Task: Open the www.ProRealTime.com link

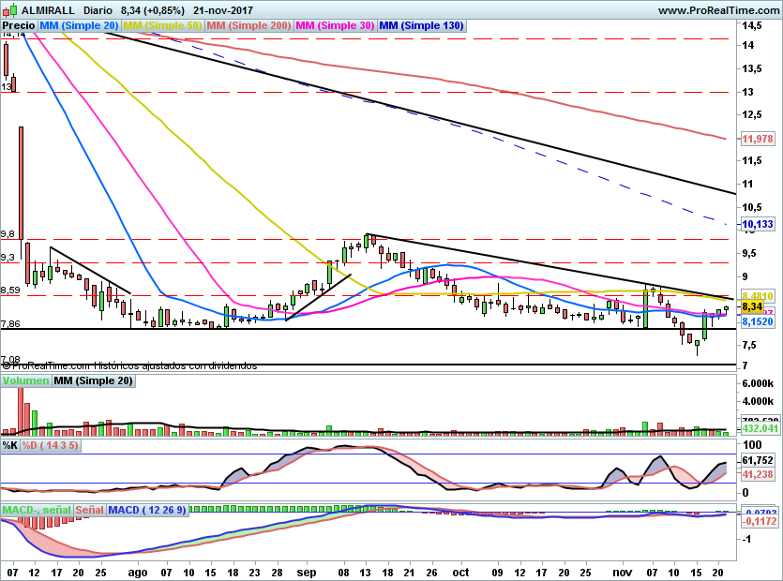Action: click(x=718, y=10)
